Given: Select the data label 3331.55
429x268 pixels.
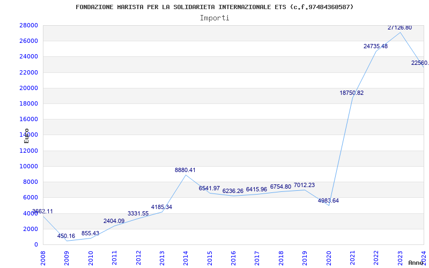Looking at the screenshot, I should click(x=138, y=213).
